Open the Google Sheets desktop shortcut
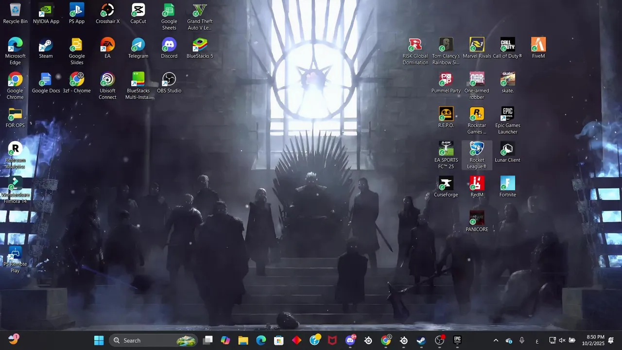The height and width of the screenshot is (350, 622). click(169, 17)
